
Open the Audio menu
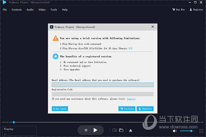pos(30,10)
